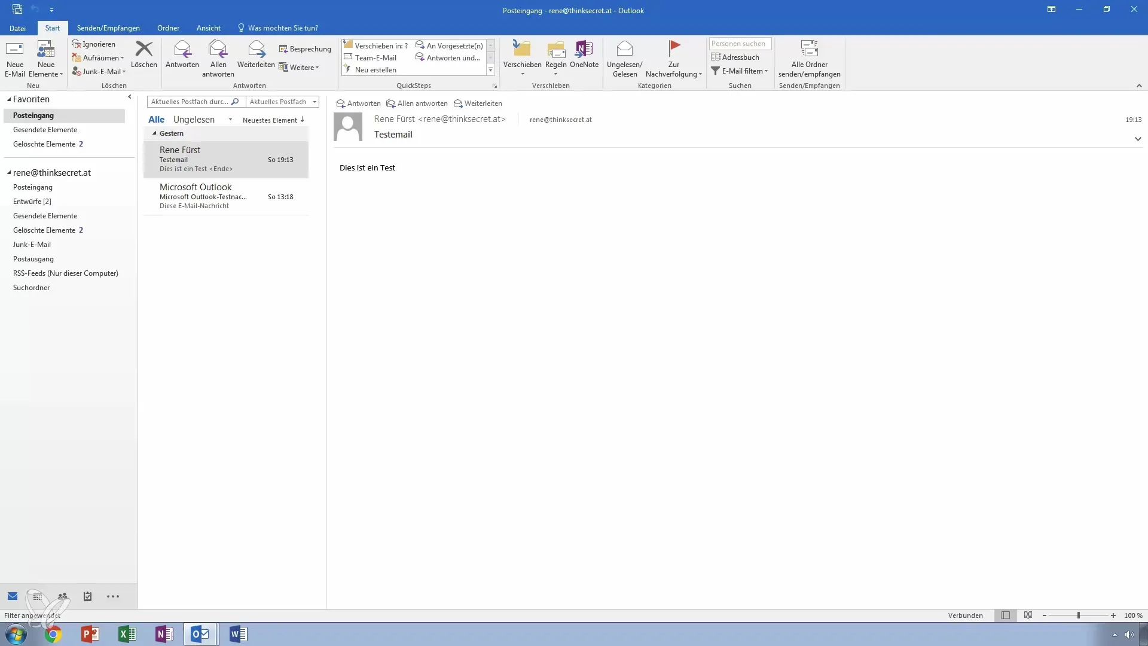
Task: Collapse the ribbon with the arrow
Action: click(1139, 86)
